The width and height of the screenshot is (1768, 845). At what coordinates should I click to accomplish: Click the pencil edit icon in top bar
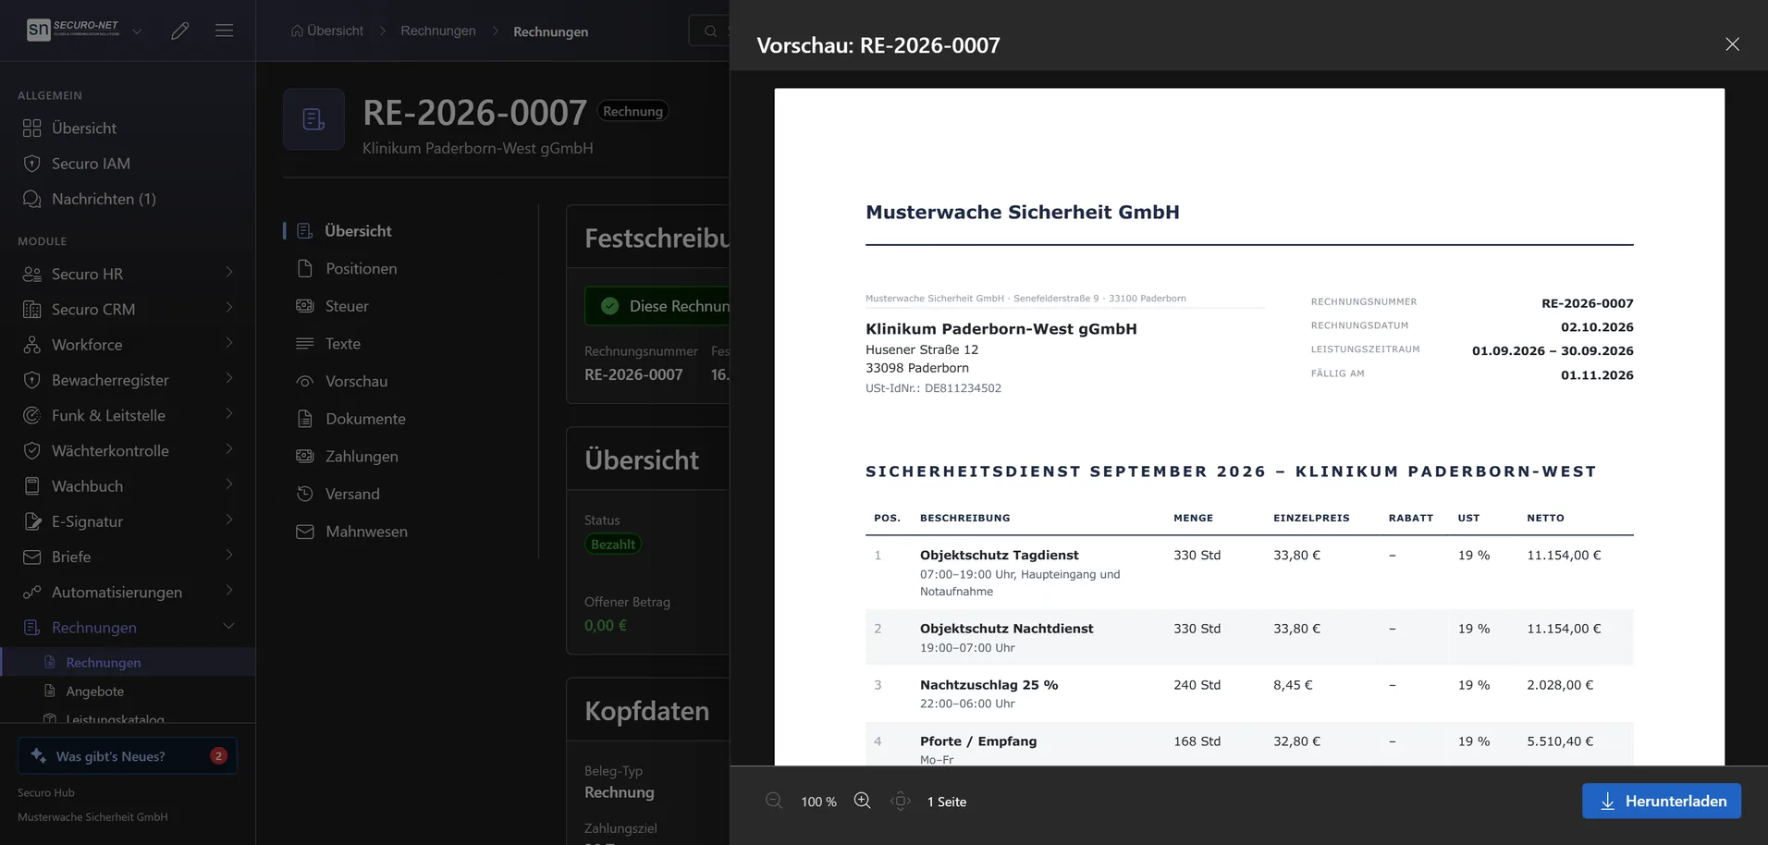coord(180,31)
